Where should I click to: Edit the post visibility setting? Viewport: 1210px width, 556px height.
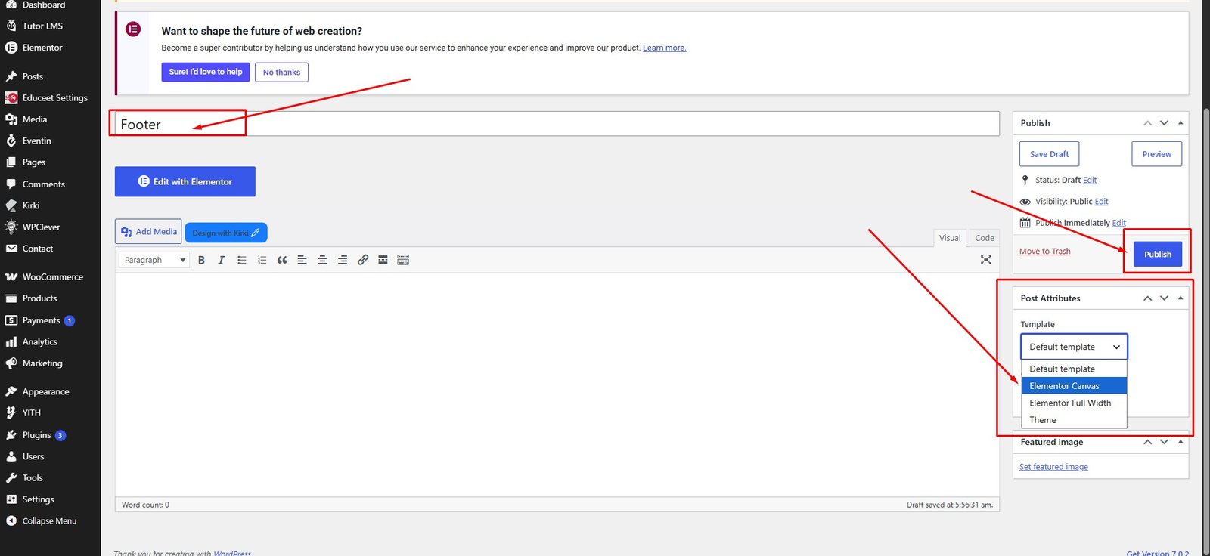1101,202
